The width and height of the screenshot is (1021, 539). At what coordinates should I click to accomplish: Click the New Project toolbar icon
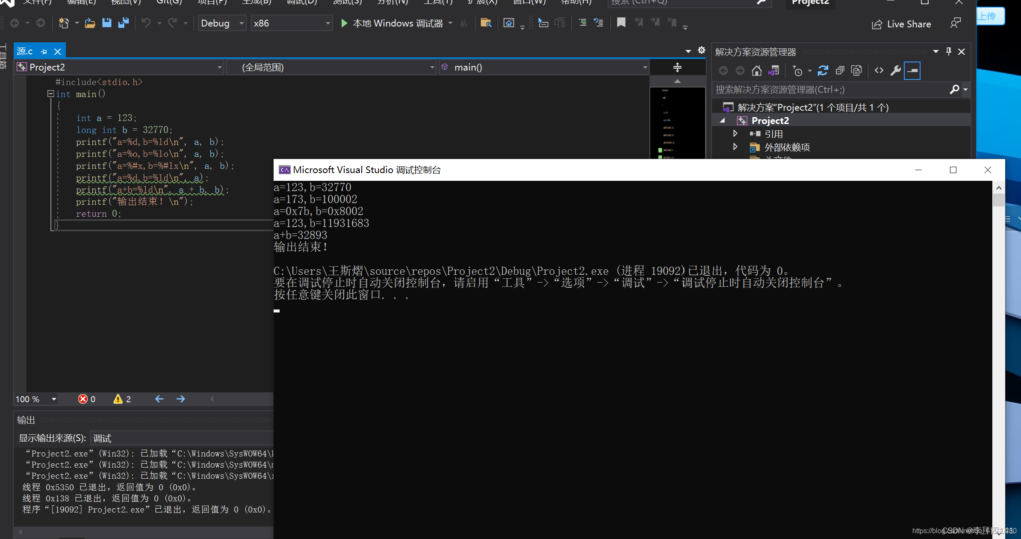[x=63, y=23]
